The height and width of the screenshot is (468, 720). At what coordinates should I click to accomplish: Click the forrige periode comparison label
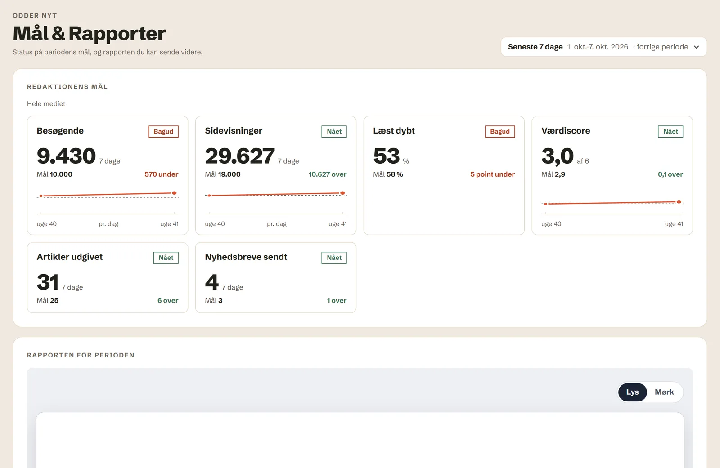(x=662, y=47)
